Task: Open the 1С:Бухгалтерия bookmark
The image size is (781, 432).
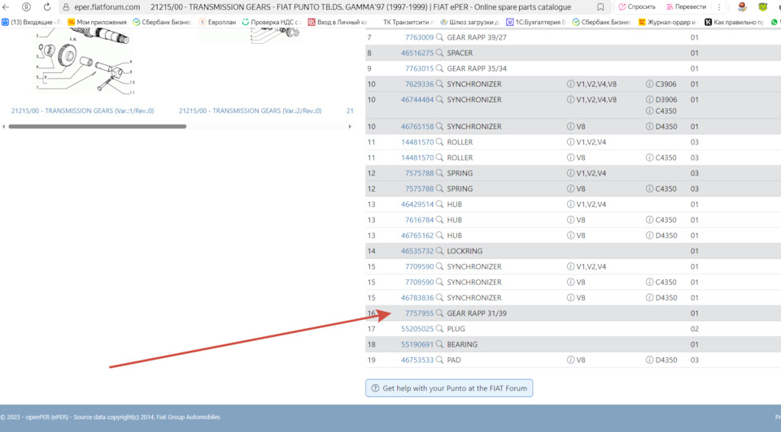Action: tap(536, 23)
